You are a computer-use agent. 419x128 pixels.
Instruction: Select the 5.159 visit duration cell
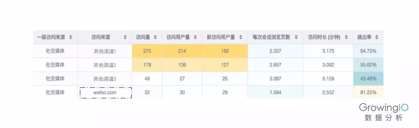click(x=328, y=79)
